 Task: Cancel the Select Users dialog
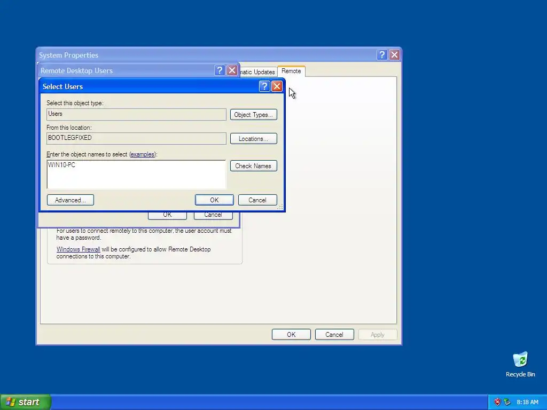[x=257, y=200]
